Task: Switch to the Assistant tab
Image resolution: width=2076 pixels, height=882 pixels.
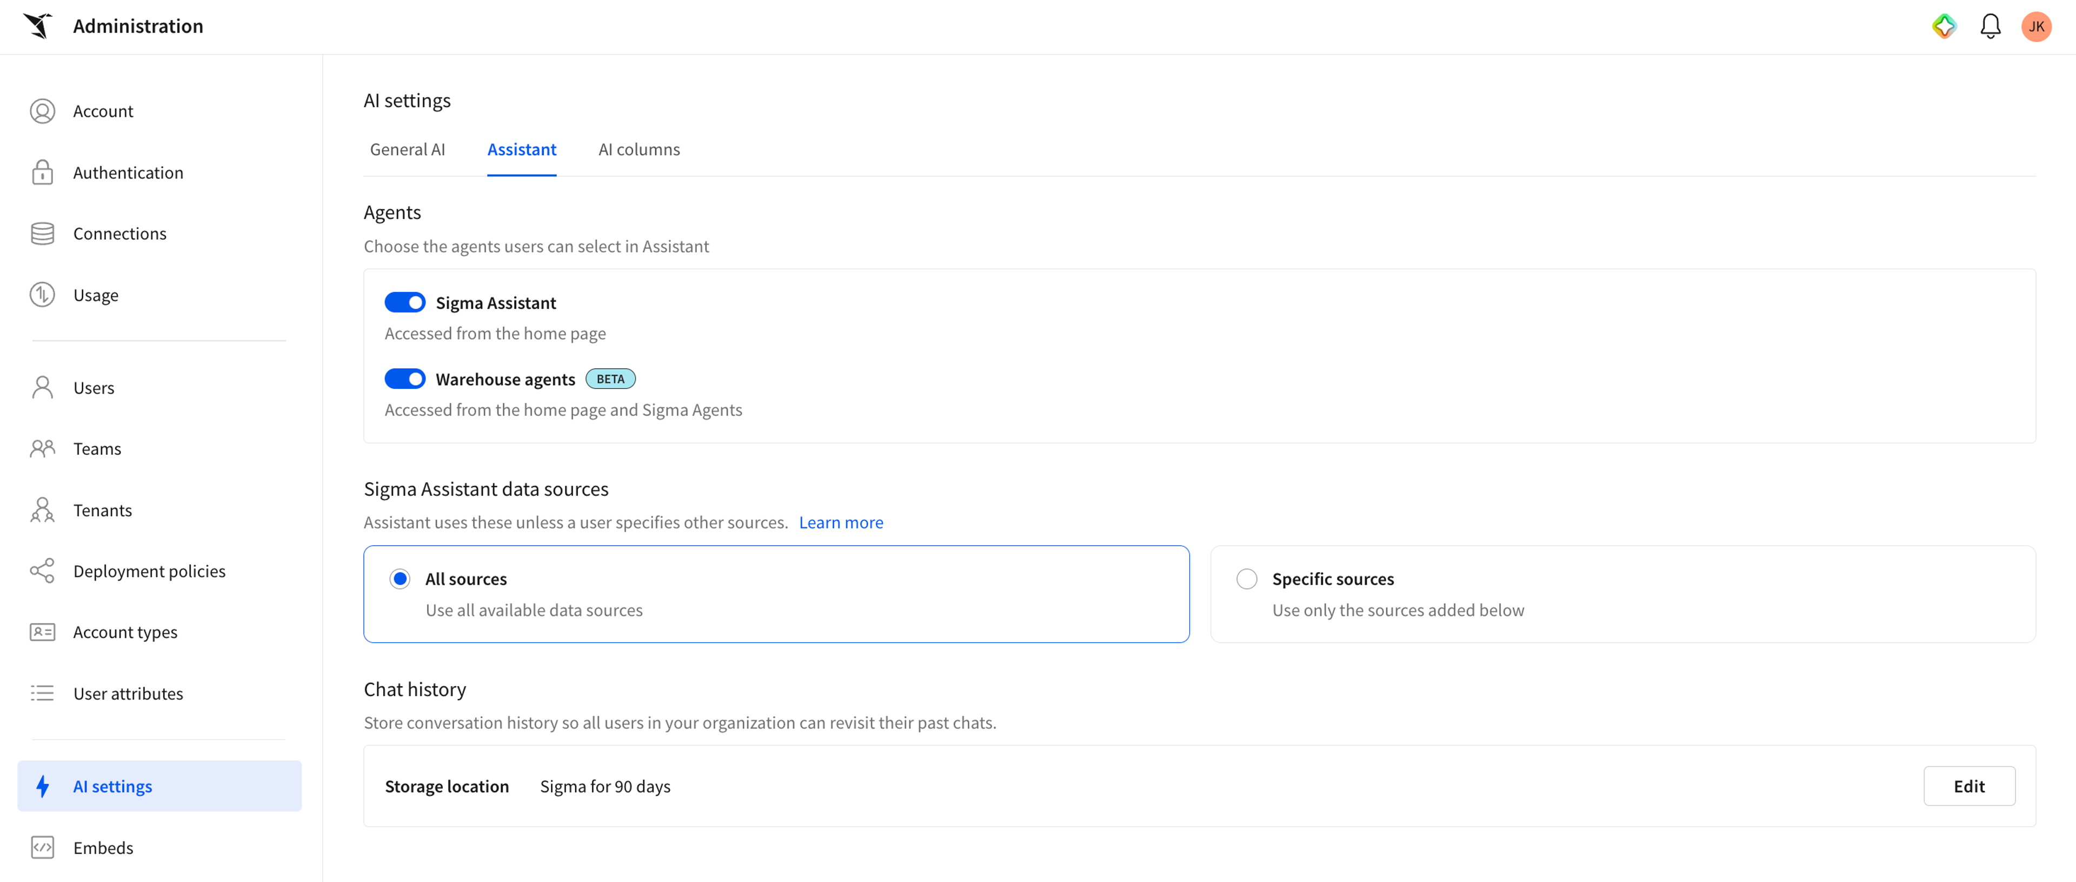Action: click(x=521, y=149)
